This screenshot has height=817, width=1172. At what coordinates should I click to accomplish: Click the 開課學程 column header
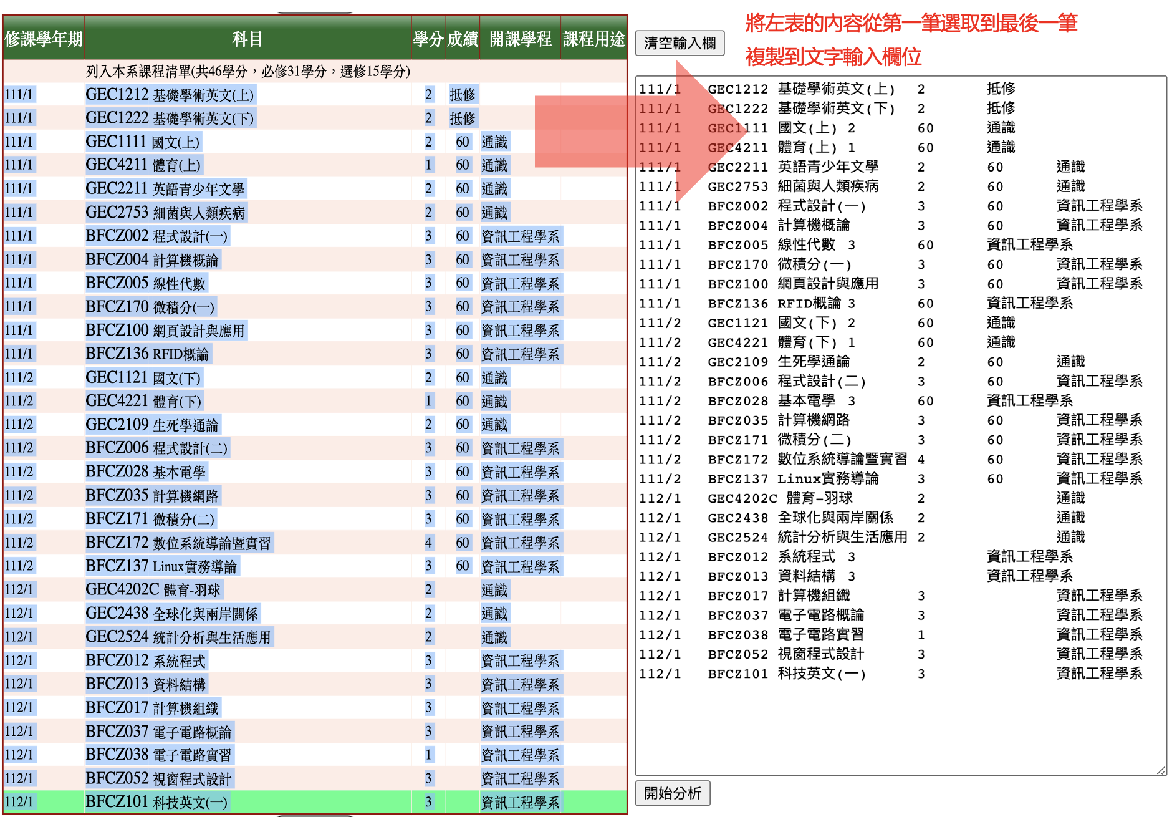tap(520, 39)
